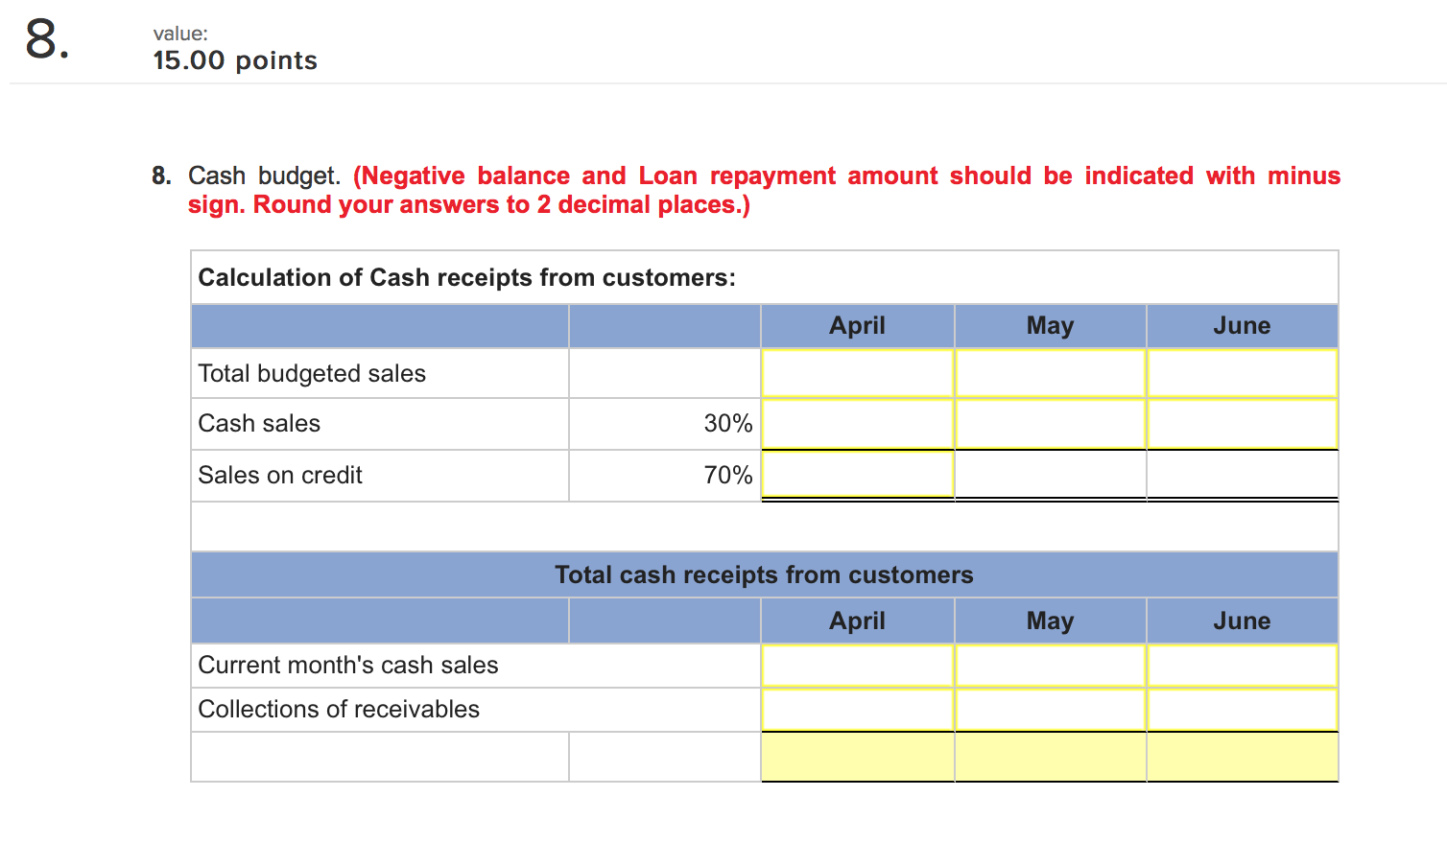
Task: Select May Current month's cash sales cell
Action: coord(1050,666)
